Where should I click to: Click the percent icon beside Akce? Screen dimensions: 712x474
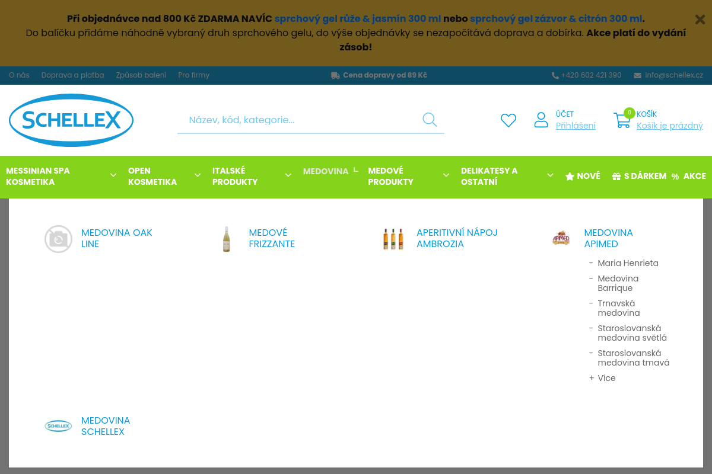click(x=675, y=177)
